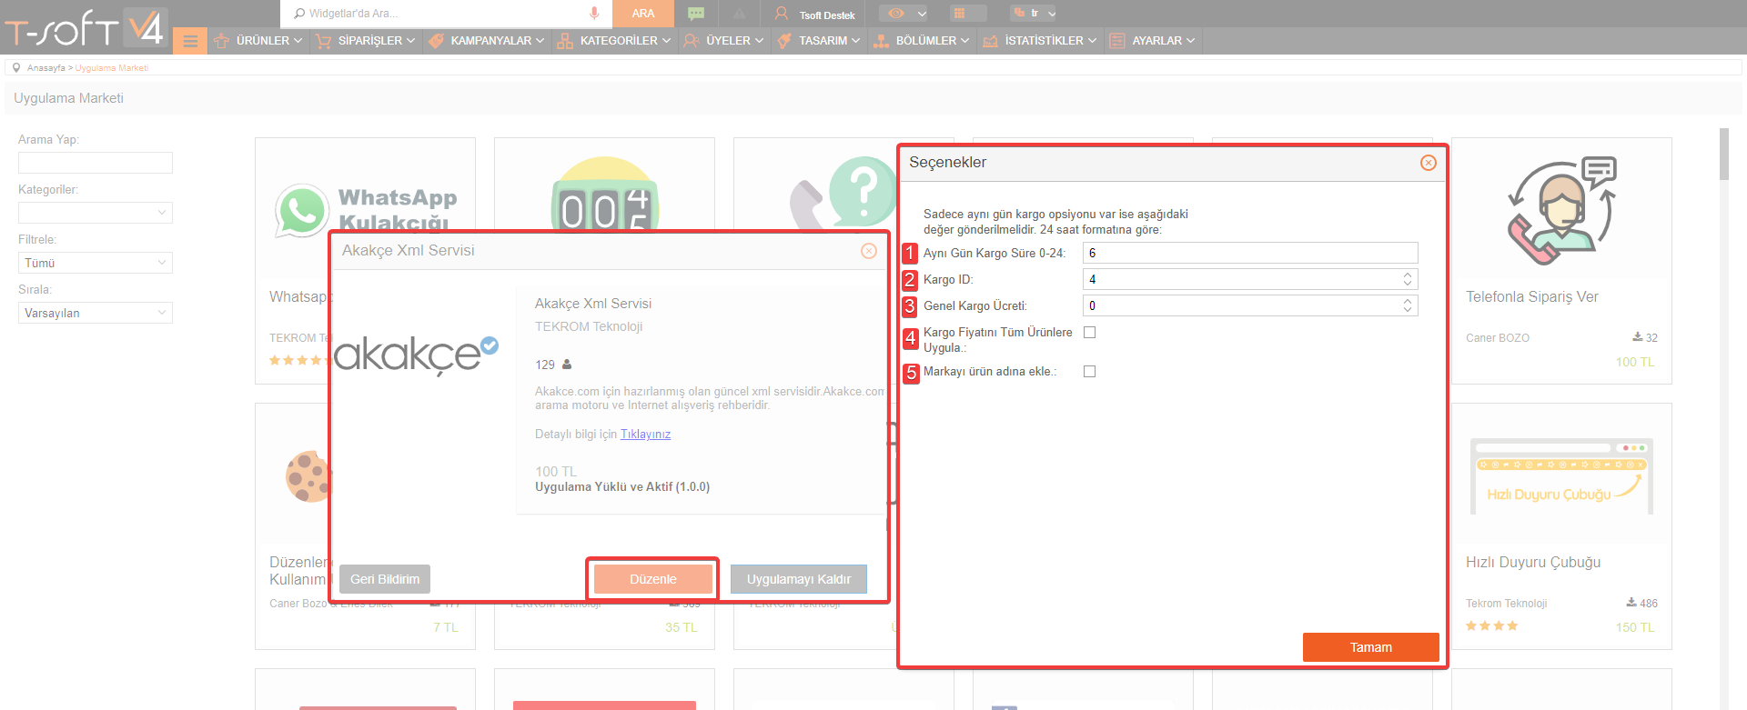This screenshot has height=710, width=1747.
Task: Expand the İSTATİSTİKLER dropdown menu
Action: tap(1039, 41)
